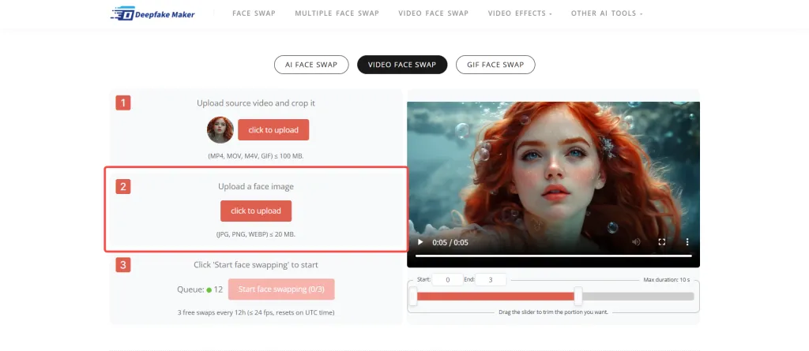This screenshot has width=809, height=351.
Task: Click the Start time input field
Action: click(x=447, y=279)
